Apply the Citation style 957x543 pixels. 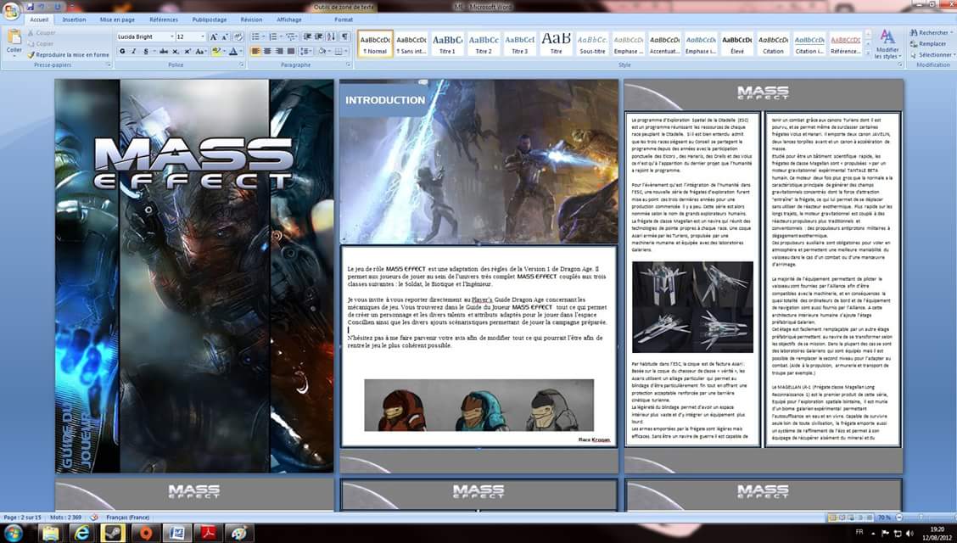773,44
